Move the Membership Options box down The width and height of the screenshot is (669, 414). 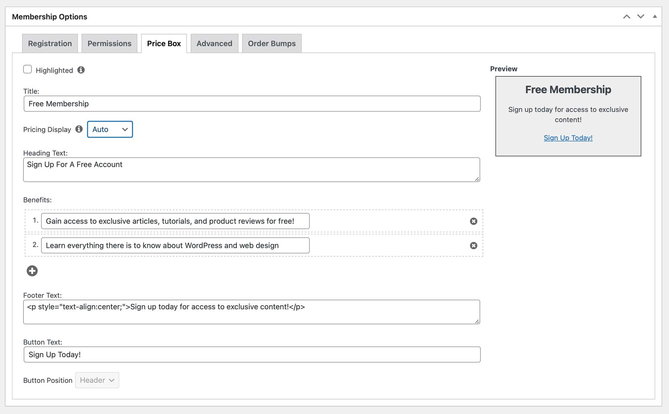coord(640,16)
